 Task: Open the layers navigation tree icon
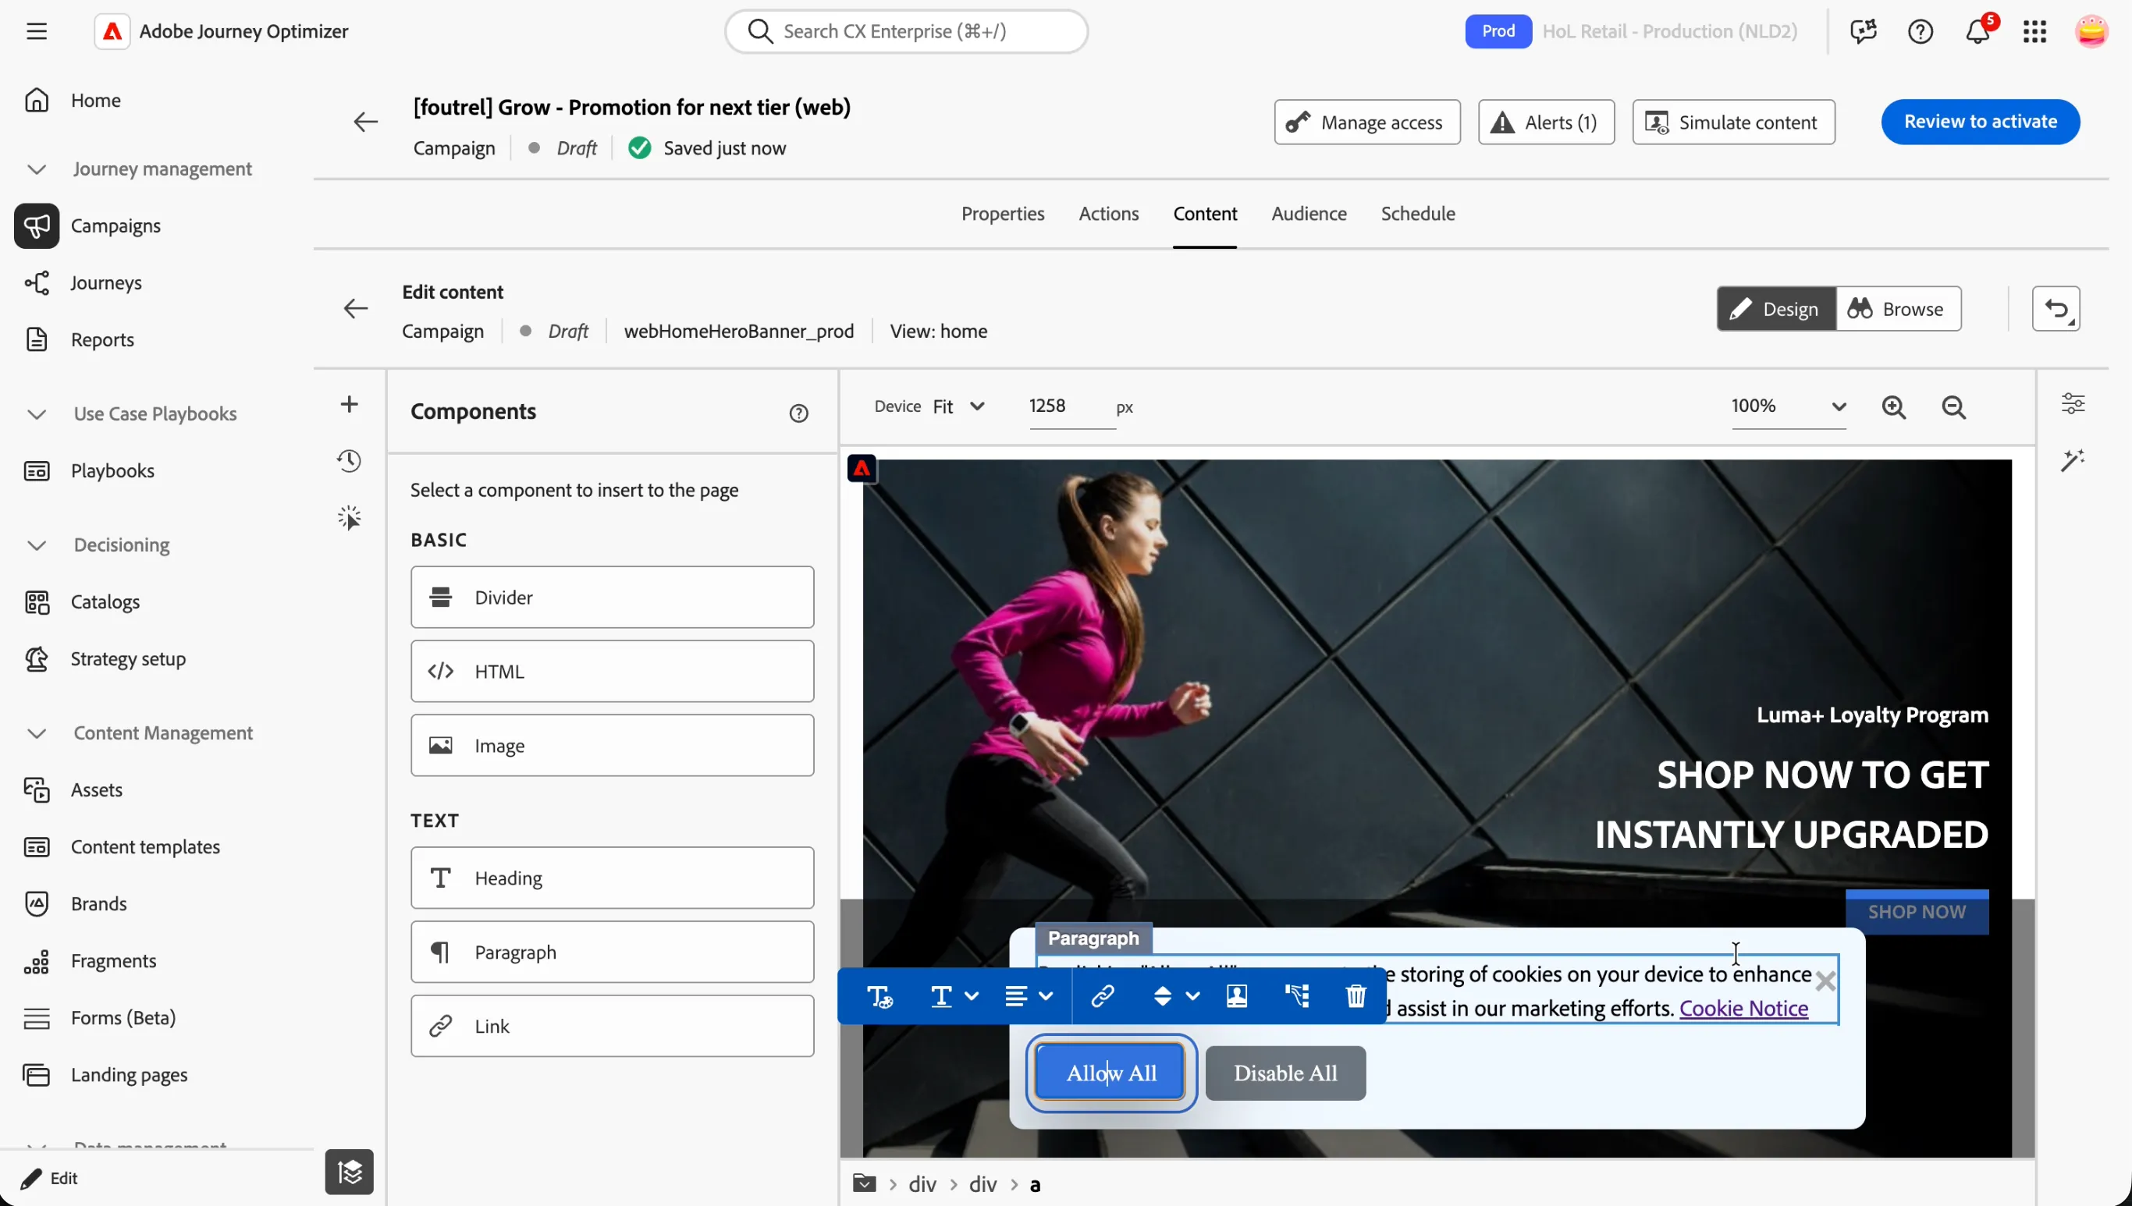tap(349, 1171)
